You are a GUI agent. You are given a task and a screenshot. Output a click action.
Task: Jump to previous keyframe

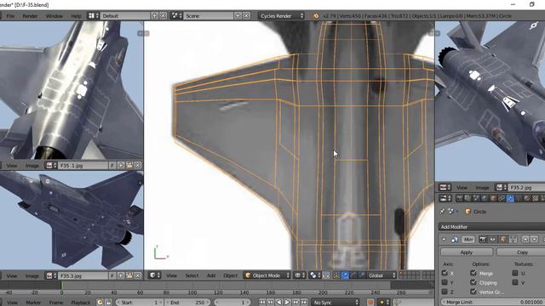(271, 303)
